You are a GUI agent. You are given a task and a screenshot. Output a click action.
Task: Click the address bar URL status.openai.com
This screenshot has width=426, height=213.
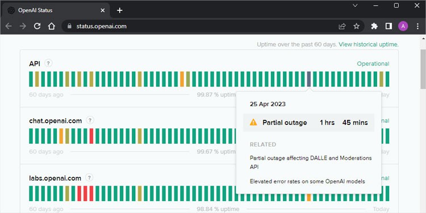[x=101, y=26]
